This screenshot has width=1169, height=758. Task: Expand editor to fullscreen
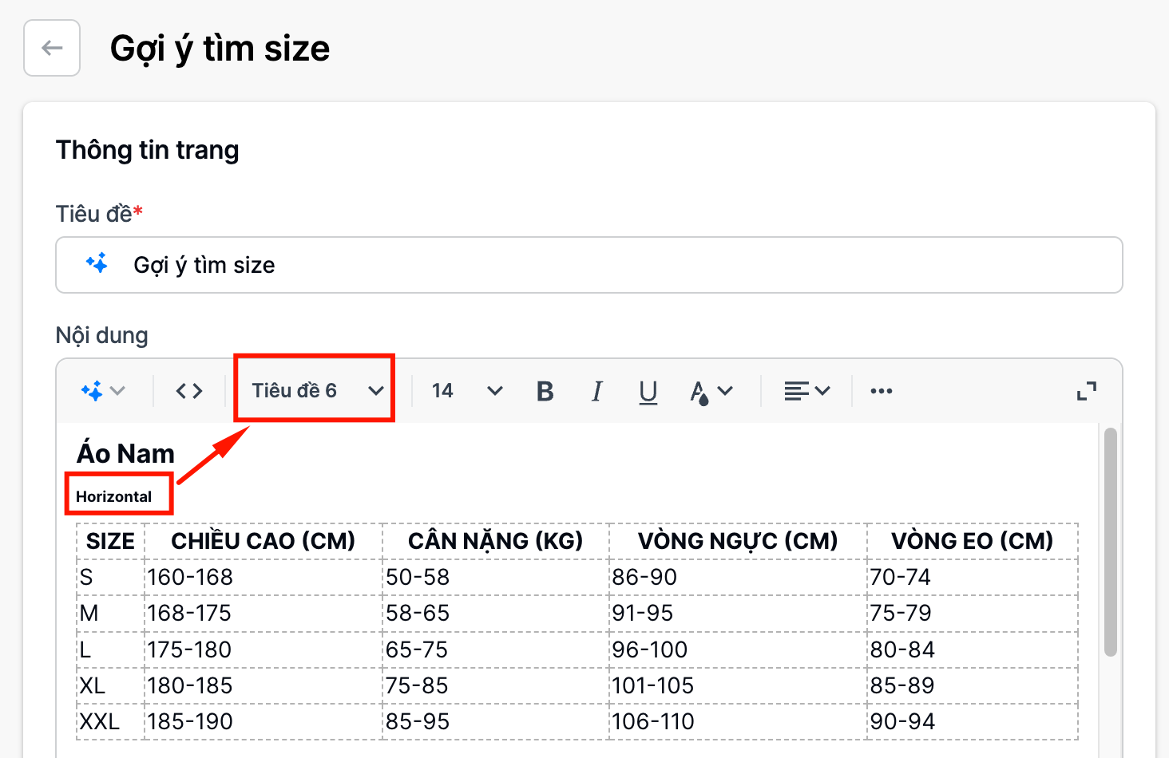[x=1086, y=391]
